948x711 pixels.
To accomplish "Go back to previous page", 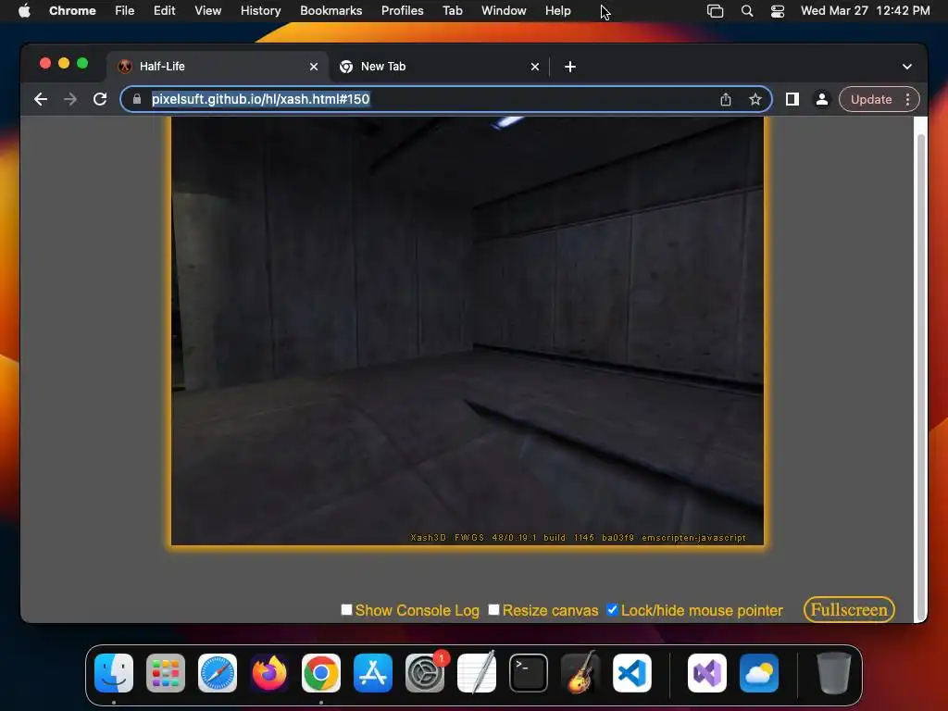I will (x=41, y=99).
